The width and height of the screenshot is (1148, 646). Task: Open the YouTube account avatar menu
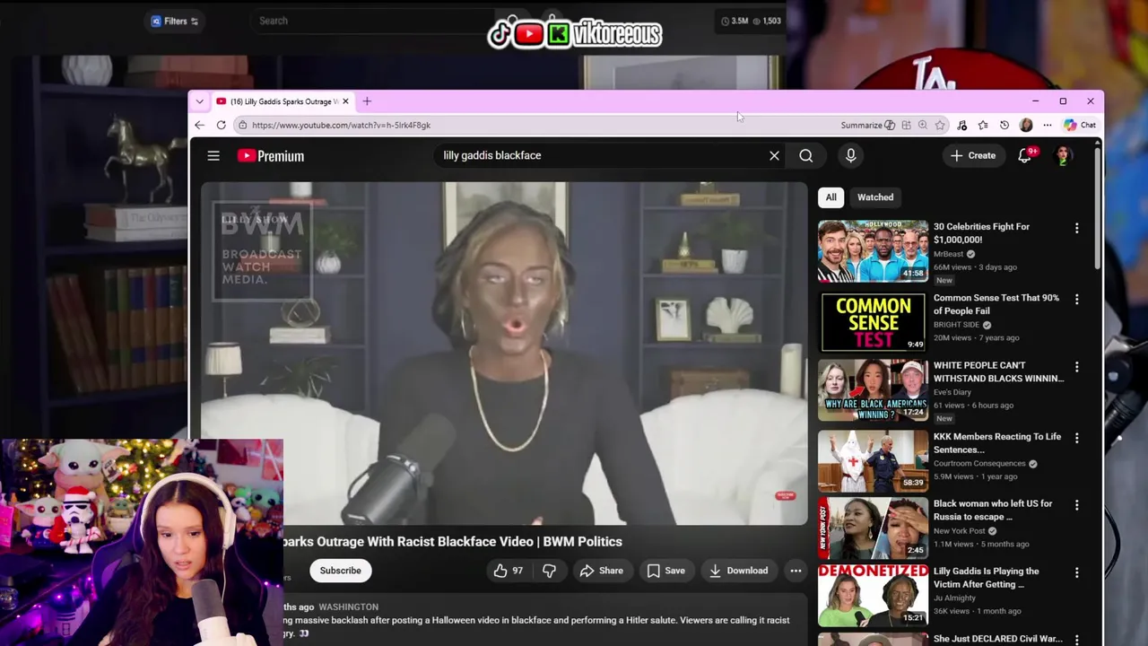pyautogui.click(x=1063, y=156)
